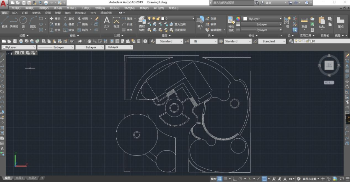Screen dimensions: 350x182
Task: Click the Plot printer icon in toolbar
Action: [21, 41]
